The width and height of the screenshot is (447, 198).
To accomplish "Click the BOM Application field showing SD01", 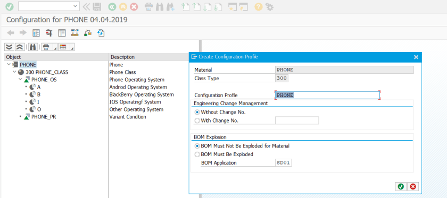I will (x=284, y=163).
